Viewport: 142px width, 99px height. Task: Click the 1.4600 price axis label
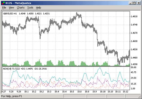[x=134, y=41]
